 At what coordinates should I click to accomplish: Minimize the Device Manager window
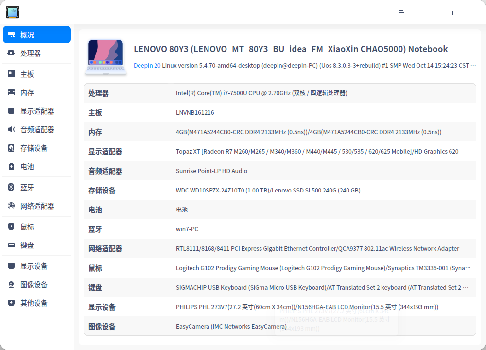426,13
